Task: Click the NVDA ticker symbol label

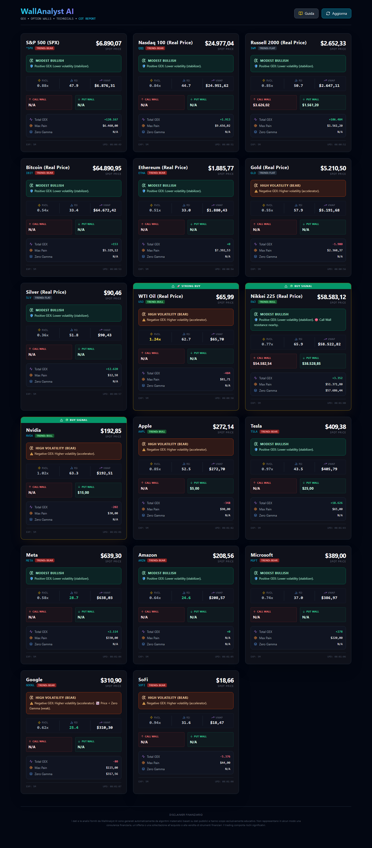Action: (x=29, y=436)
